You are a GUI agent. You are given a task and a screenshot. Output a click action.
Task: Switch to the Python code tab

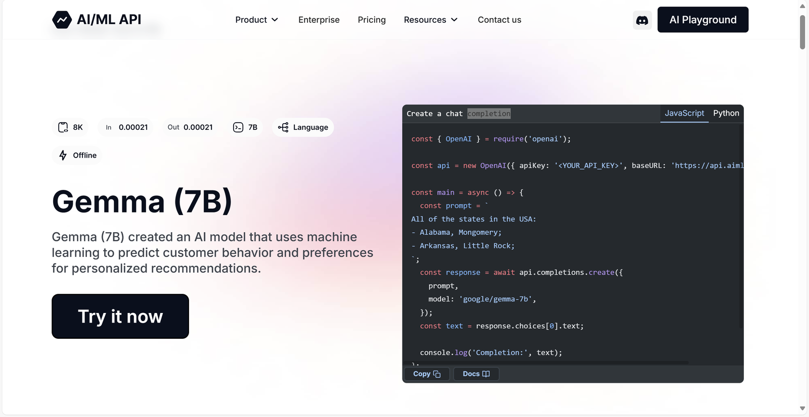(x=726, y=114)
